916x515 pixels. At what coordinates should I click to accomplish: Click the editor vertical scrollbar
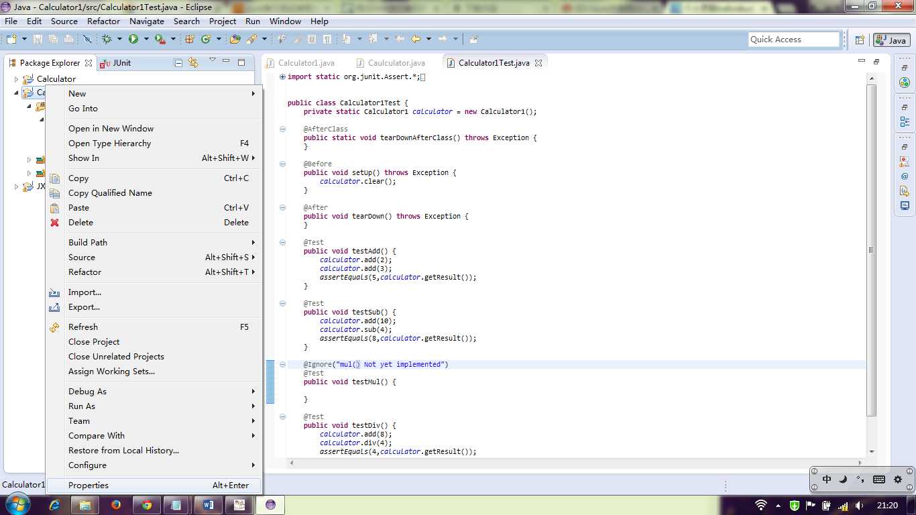point(871,250)
